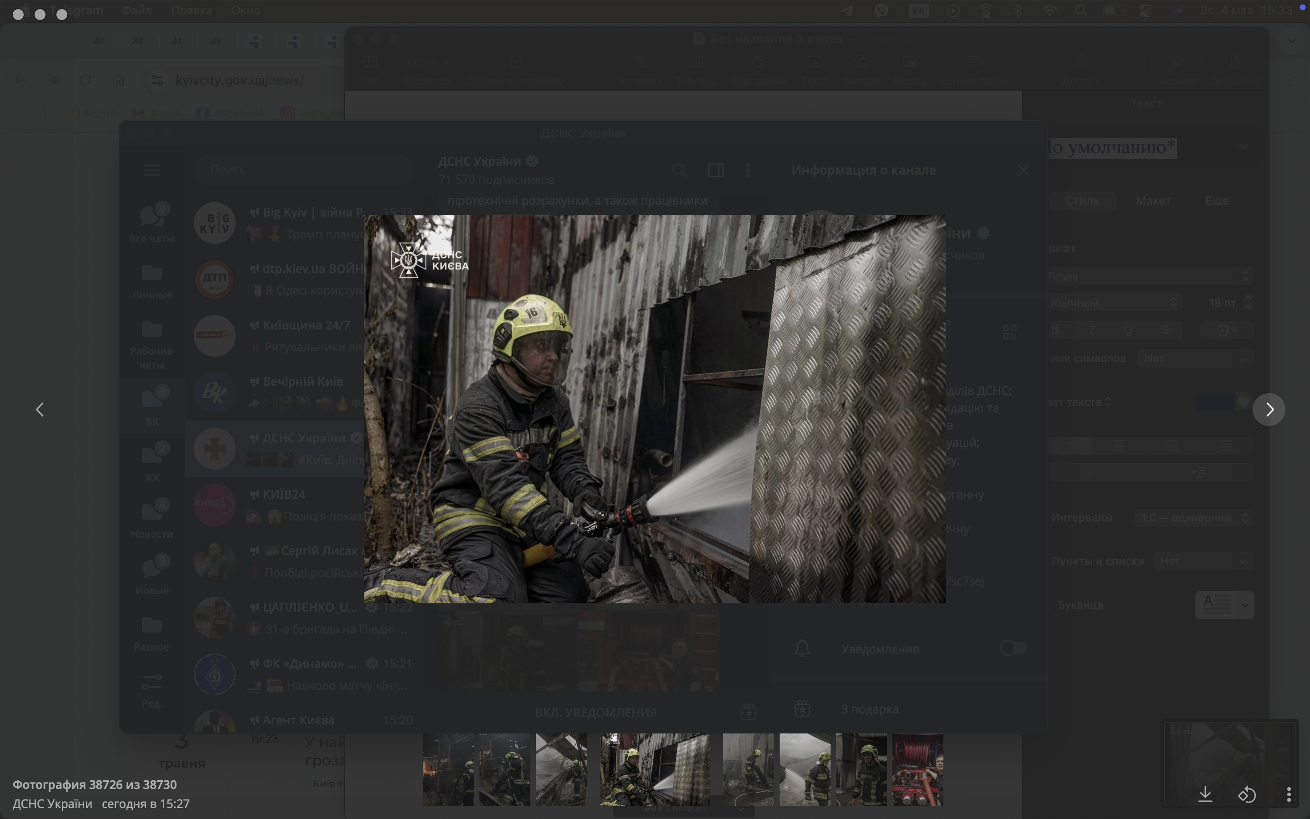The height and width of the screenshot is (819, 1310).
Task: Open the Окно menu
Action: 245,10
